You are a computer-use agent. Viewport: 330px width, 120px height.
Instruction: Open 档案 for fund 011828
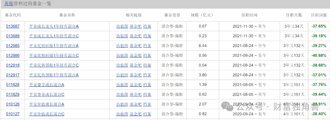click(x=147, y=85)
